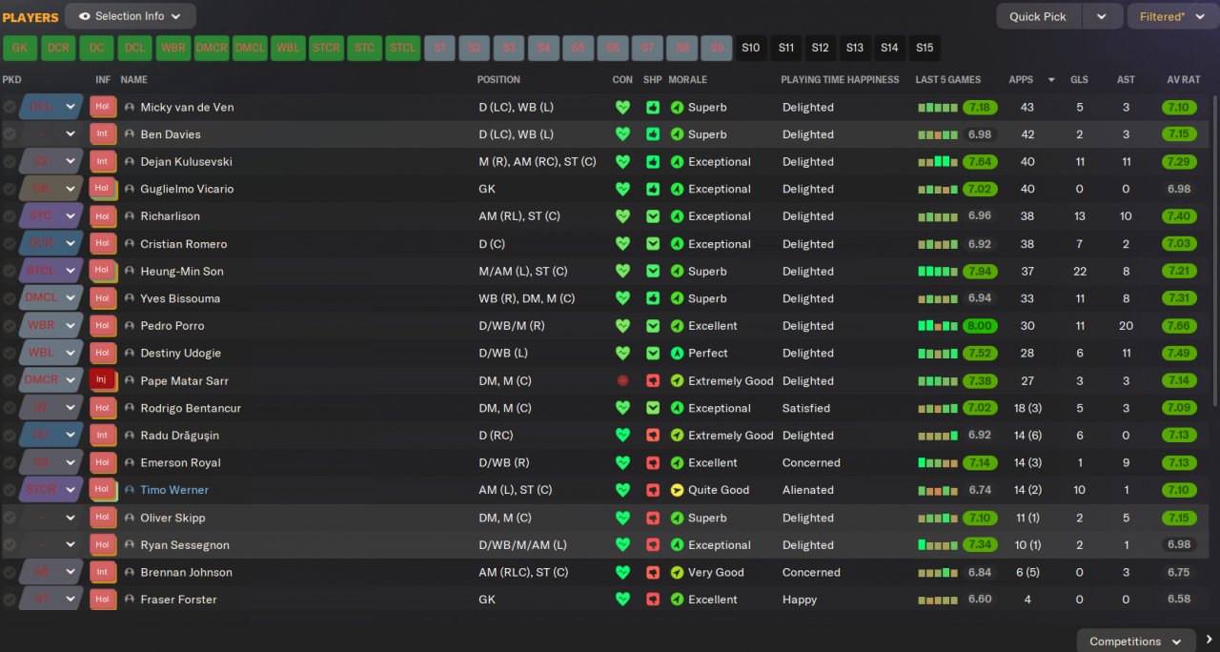This screenshot has height=652, width=1220.
Task: Toggle selection circle for Micky van de Ven
Action: [x=10, y=108]
